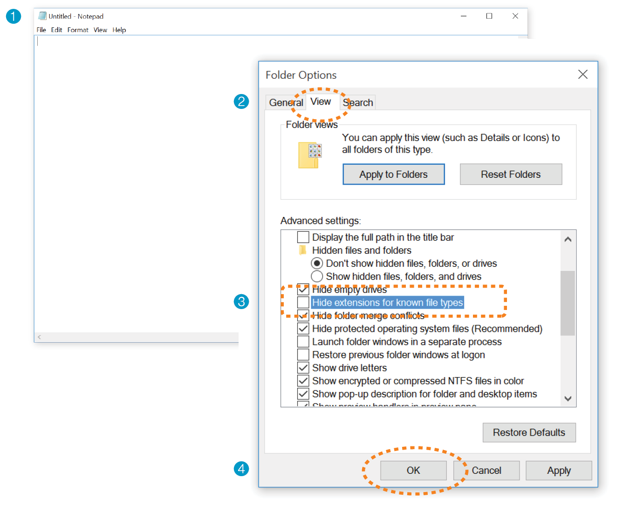This screenshot has width=623, height=505.
Task: Select Don't show hidden files, folders, or drives
Action: [x=317, y=263]
